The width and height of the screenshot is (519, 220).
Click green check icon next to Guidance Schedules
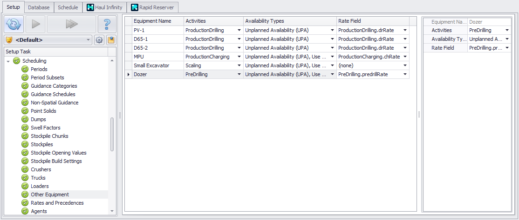25,94
